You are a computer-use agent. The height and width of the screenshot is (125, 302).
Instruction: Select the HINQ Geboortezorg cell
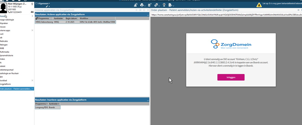tap(44, 22)
